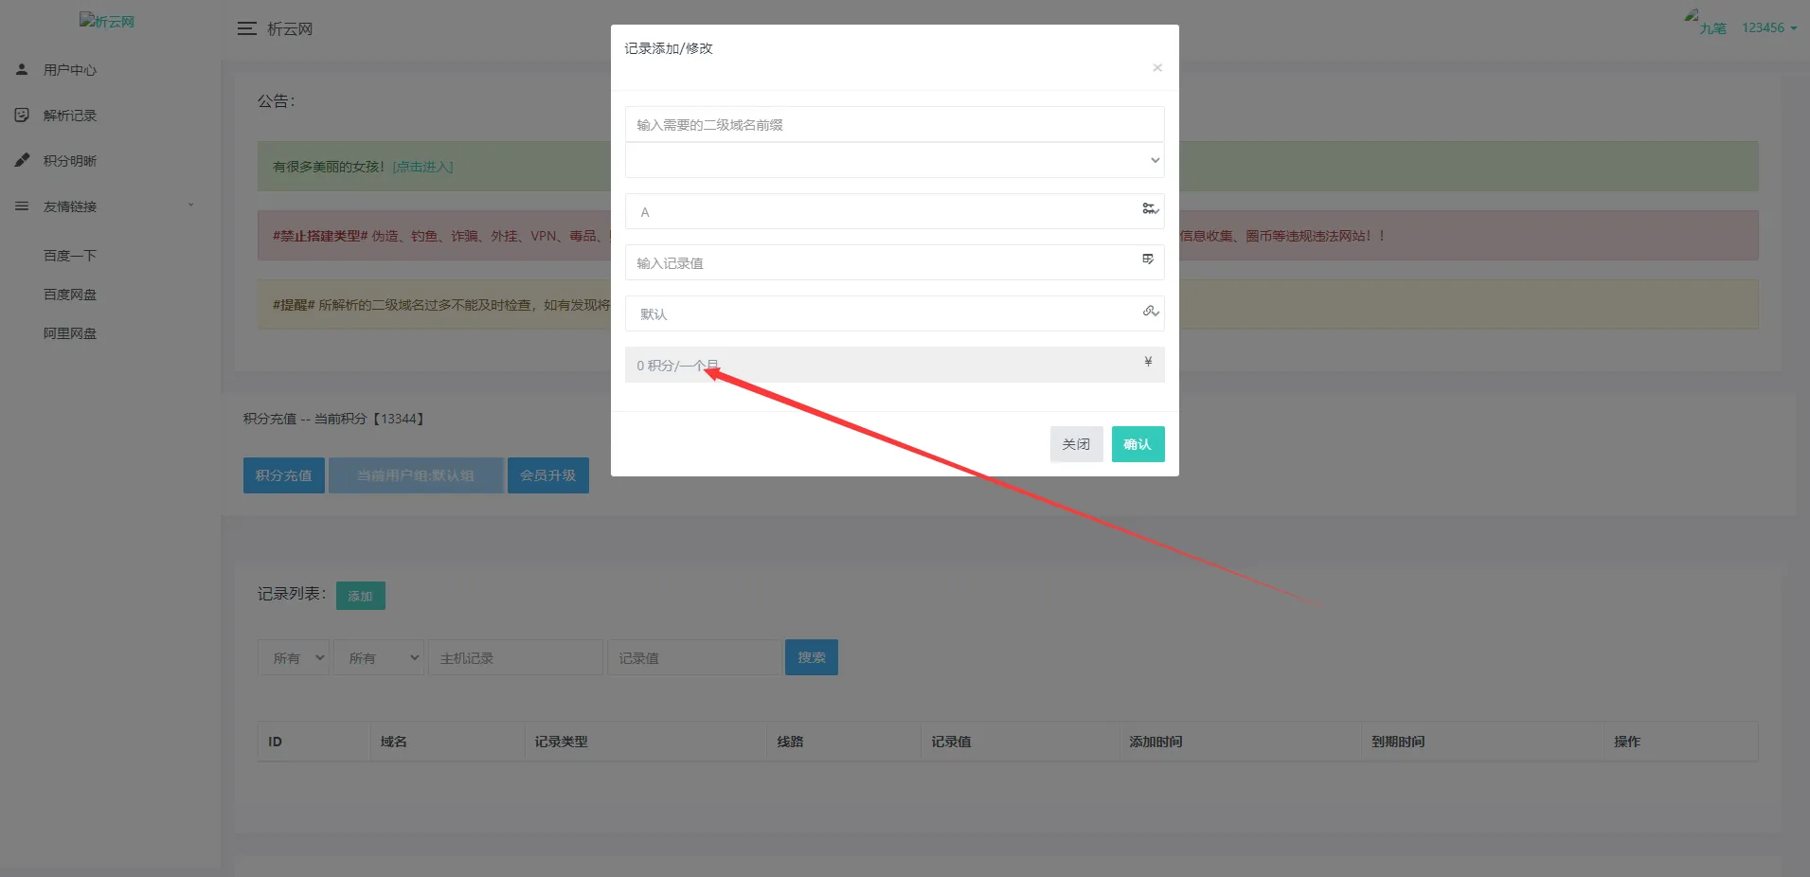This screenshot has height=877, width=1810.
Task: Click the hamburger menu icon beside 析云网
Action: coord(246,29)
